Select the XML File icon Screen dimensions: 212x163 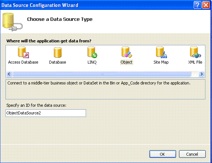(196, 52)
